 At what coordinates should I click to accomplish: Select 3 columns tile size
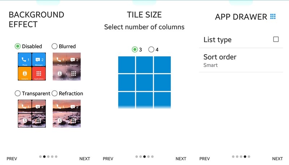[135, 49]
